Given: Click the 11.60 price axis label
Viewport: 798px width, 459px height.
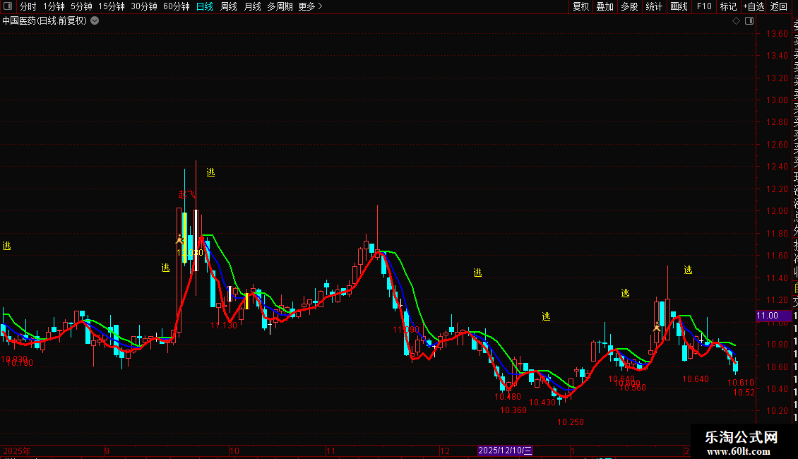Looking at the screenshot, I should (x=777, y=256).
